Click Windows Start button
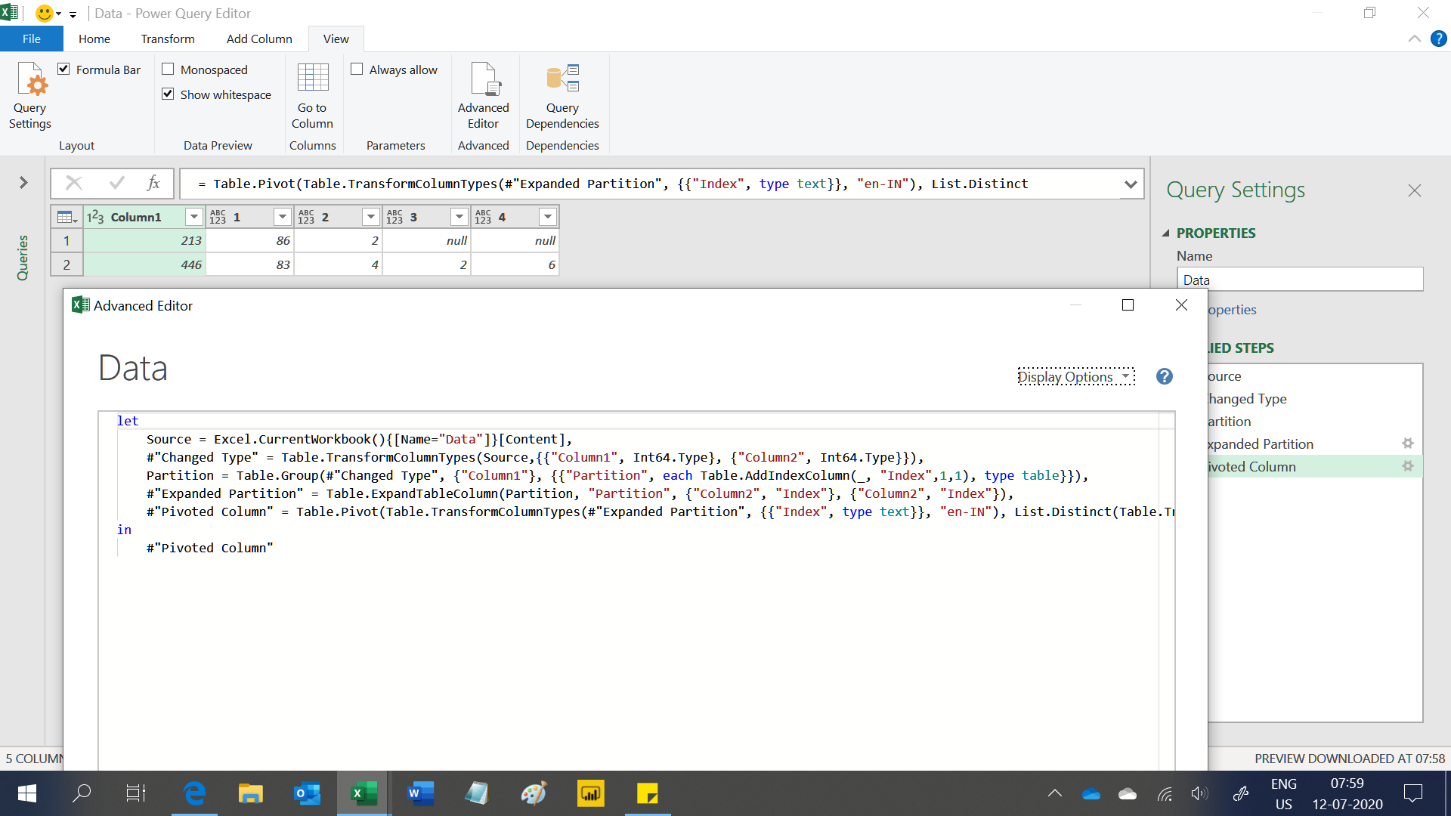 tap(27, 793)
